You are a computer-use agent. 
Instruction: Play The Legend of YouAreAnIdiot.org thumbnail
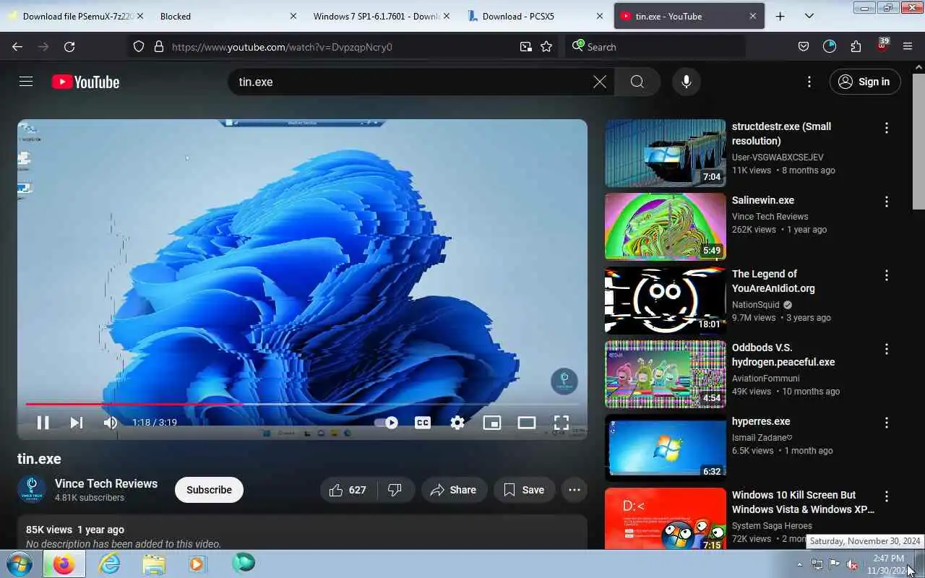coord(666,301)
